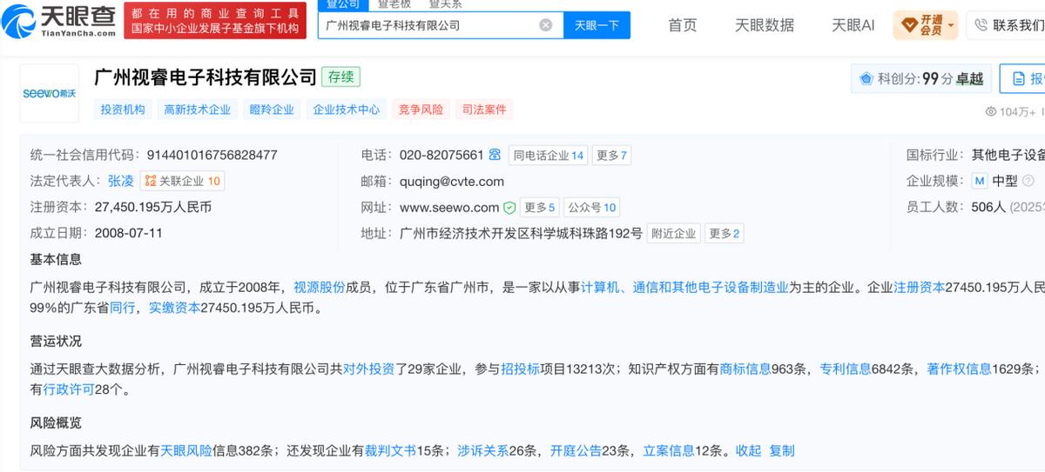Switch to the 查关系 search tab
Image resolution: width=1045 pixels, height=472 pixels.
(x=444, y=4)
